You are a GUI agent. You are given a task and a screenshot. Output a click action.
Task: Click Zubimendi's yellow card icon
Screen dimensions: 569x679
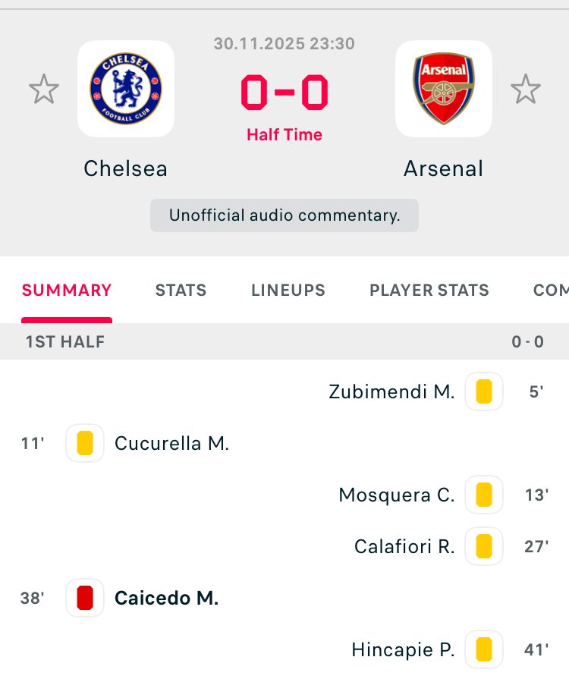pyautogui.click(x=484, y=391)
